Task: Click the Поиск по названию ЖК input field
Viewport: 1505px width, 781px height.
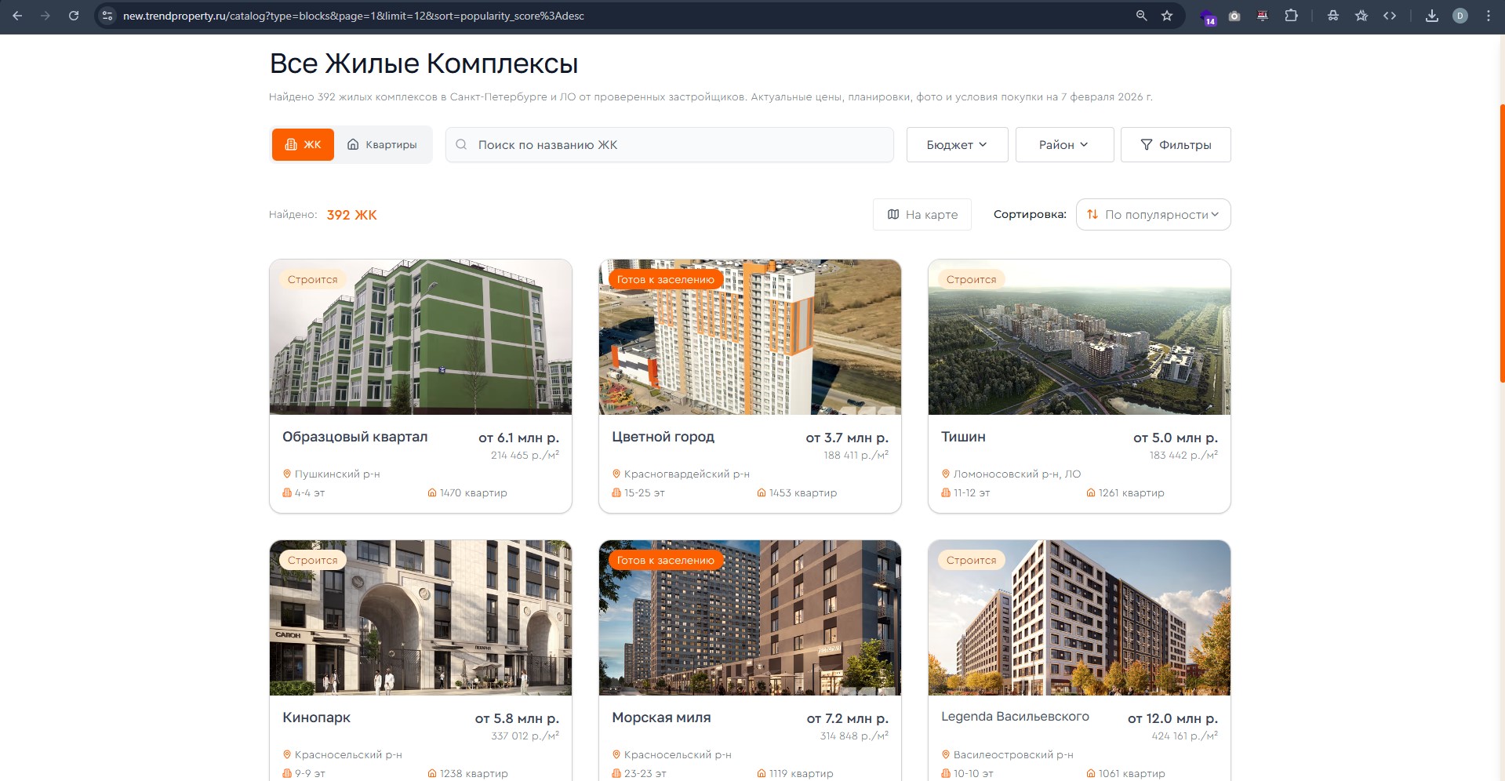Action: click(668, 144)
